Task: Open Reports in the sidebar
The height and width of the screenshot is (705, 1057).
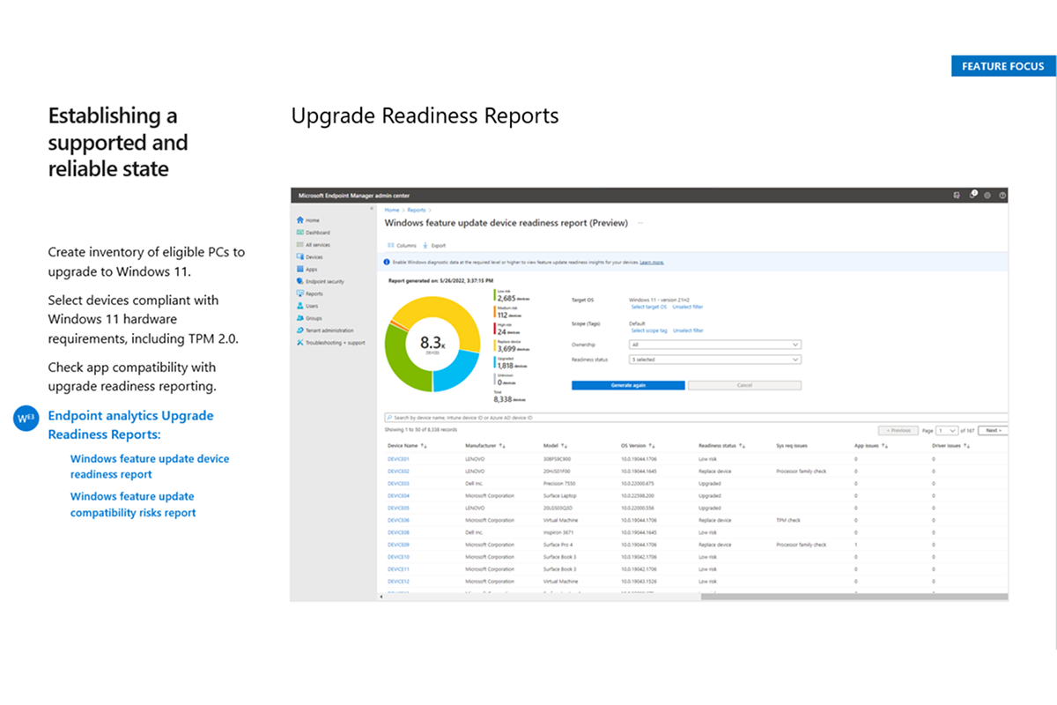Action: tap(310, 293)
